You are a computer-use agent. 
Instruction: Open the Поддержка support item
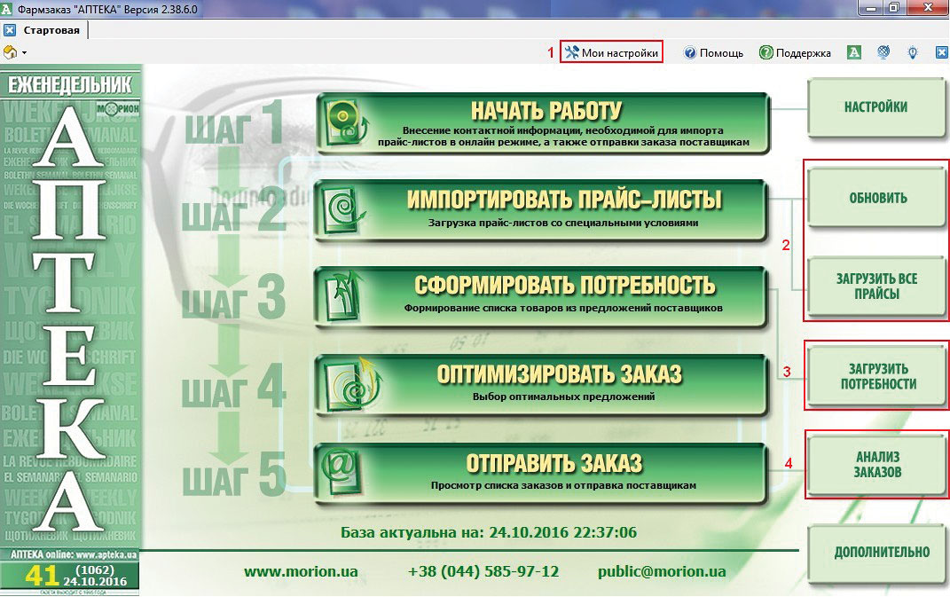tap(796, 53)
